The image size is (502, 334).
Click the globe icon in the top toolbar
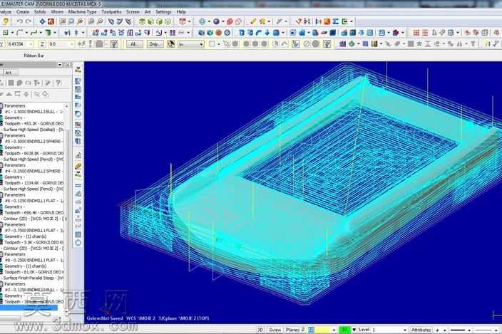click(x=202, y=21)
